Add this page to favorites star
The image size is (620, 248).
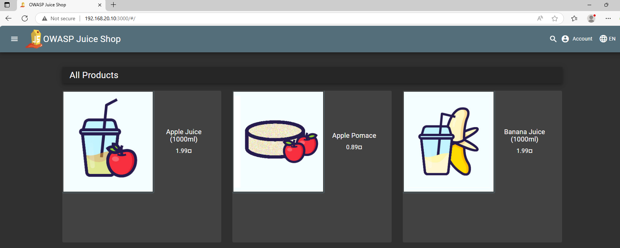tap(555, 18)
